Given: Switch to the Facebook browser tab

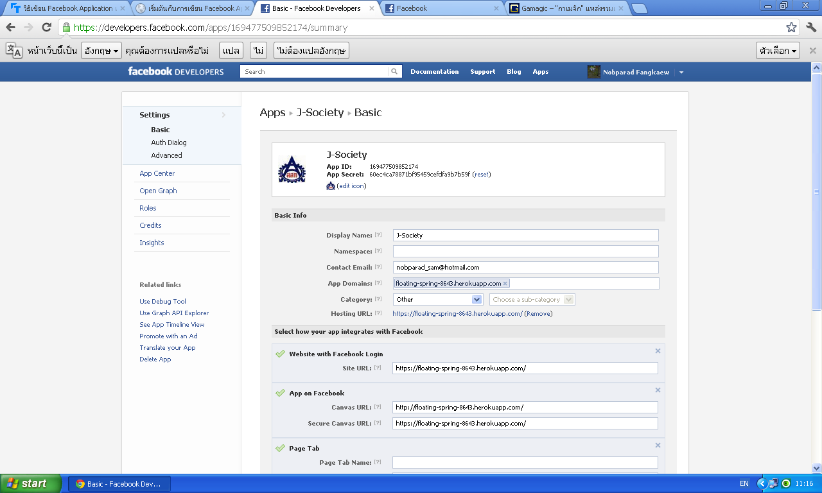Looking at the screenshot, I should point(441,8).
